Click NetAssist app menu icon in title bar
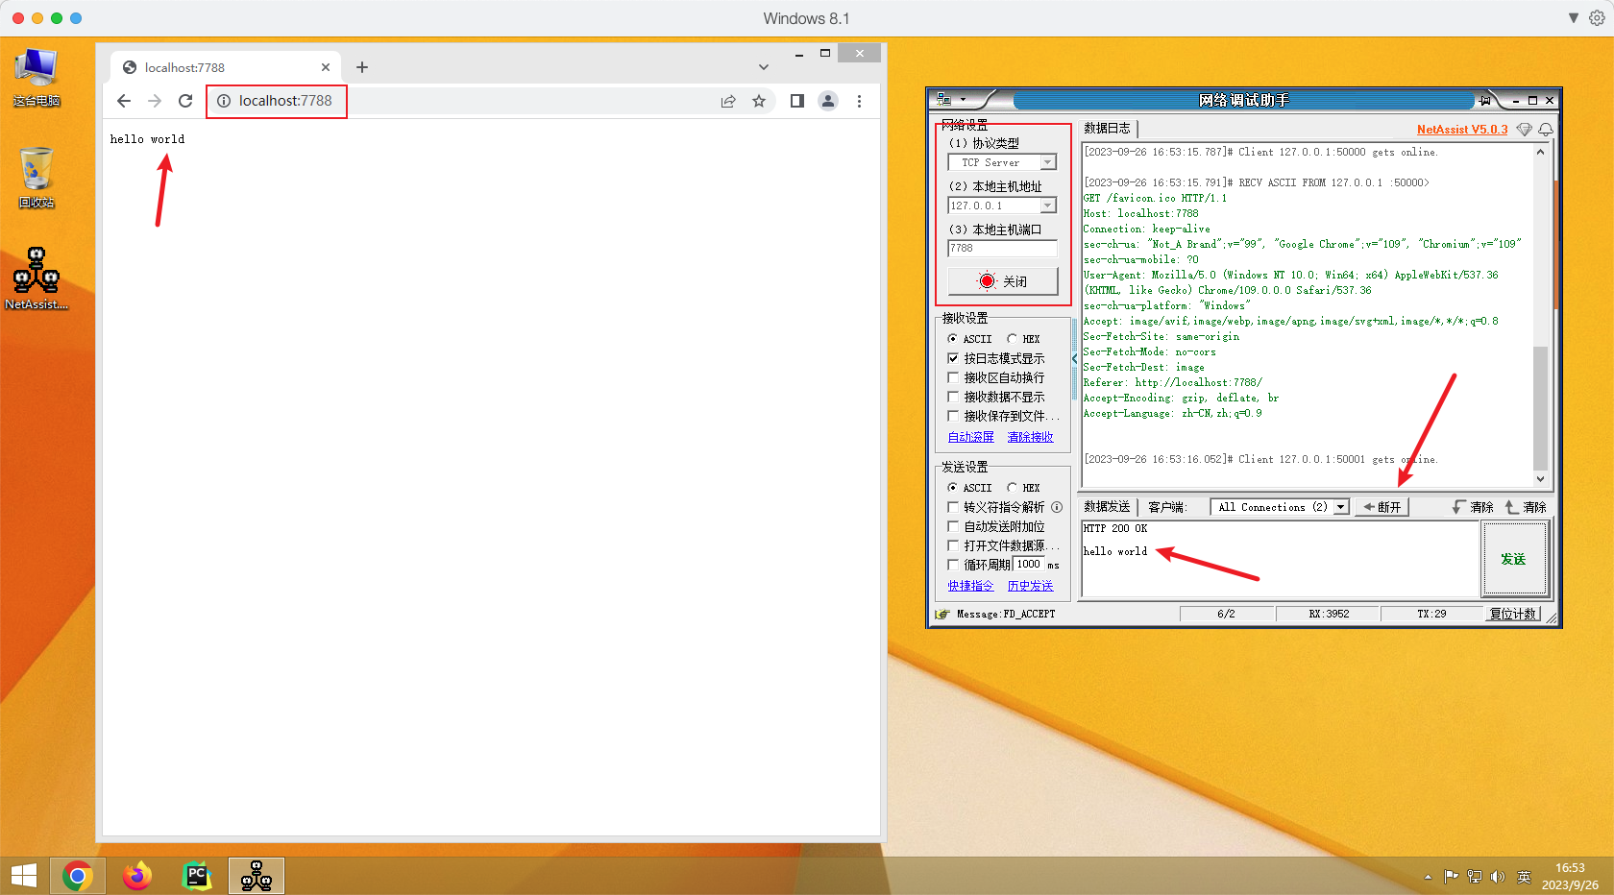 (x=943, y=99)
